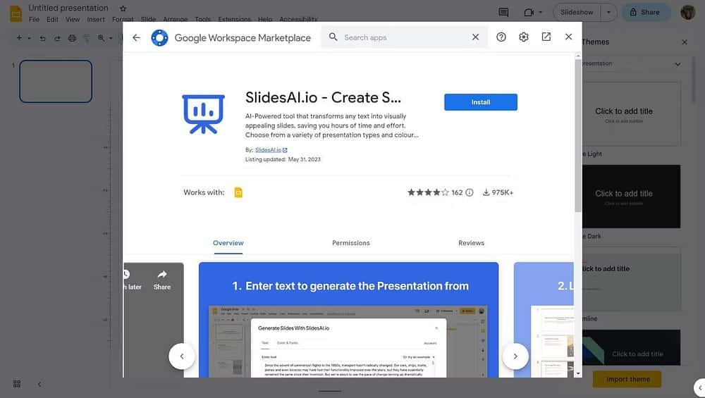The width and height of the screenshot is (705, 398).
Task: Expand the presentation section chevron in Themes
Action: tap(678, 64)
